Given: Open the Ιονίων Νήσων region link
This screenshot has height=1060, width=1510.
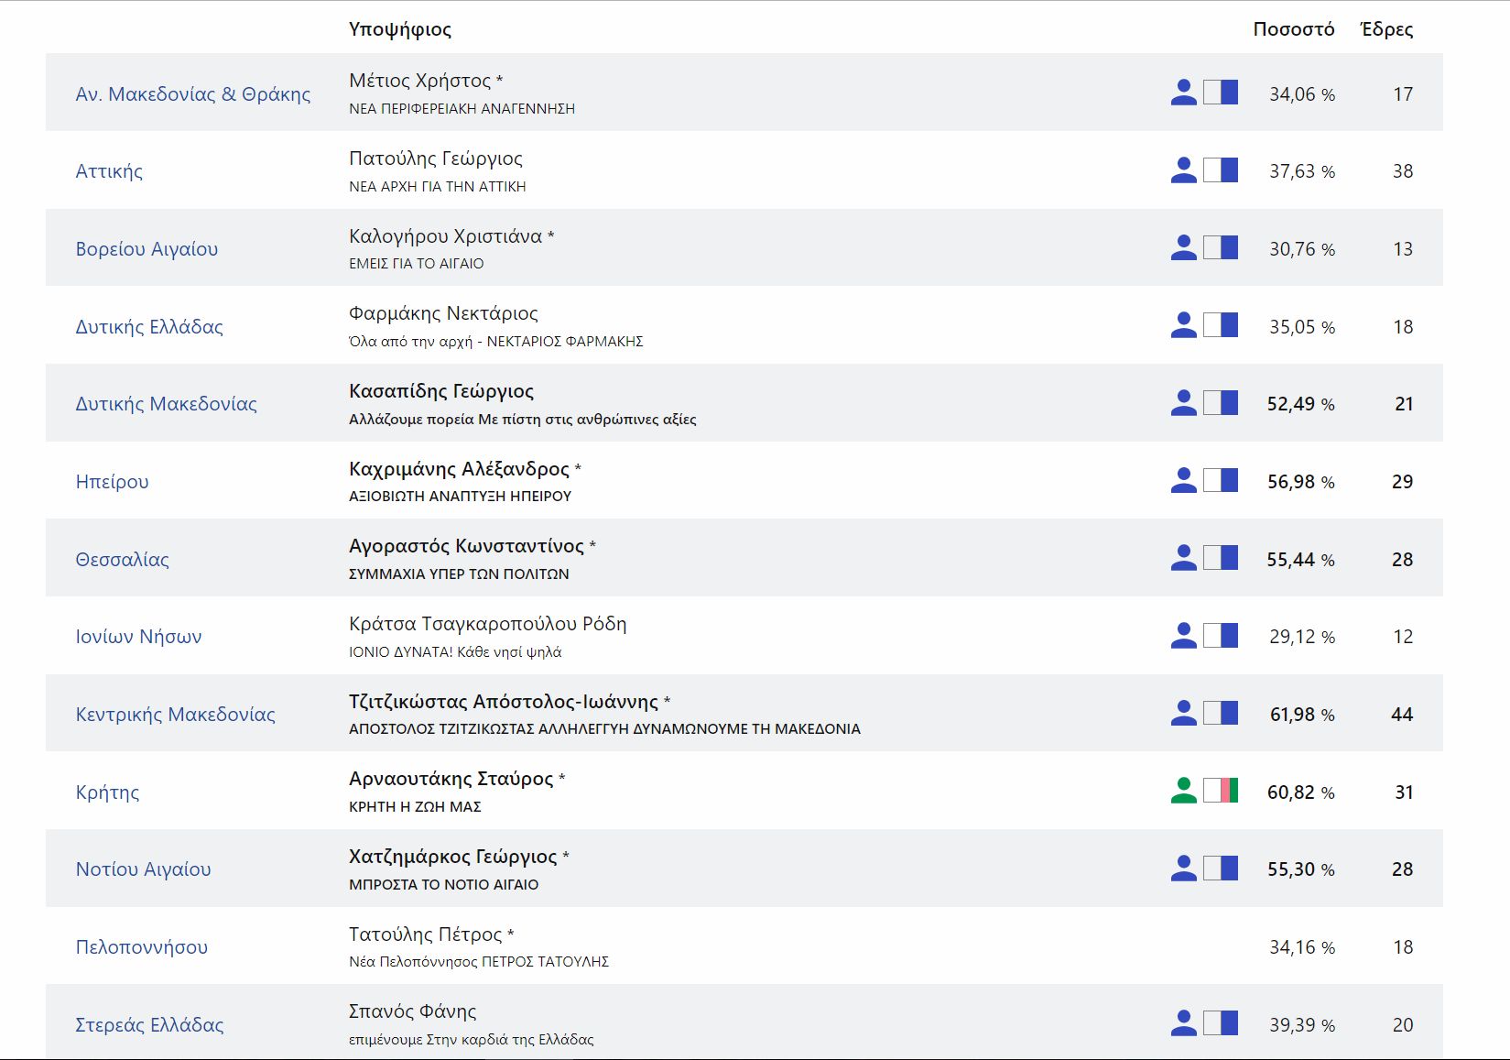Looking at the screenshot, I should coord(138,636).
